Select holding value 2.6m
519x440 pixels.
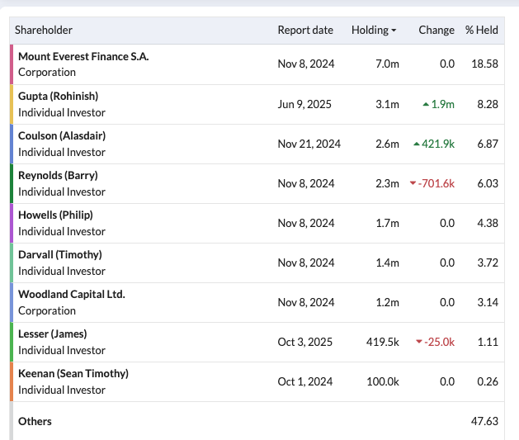pos(387,144)
